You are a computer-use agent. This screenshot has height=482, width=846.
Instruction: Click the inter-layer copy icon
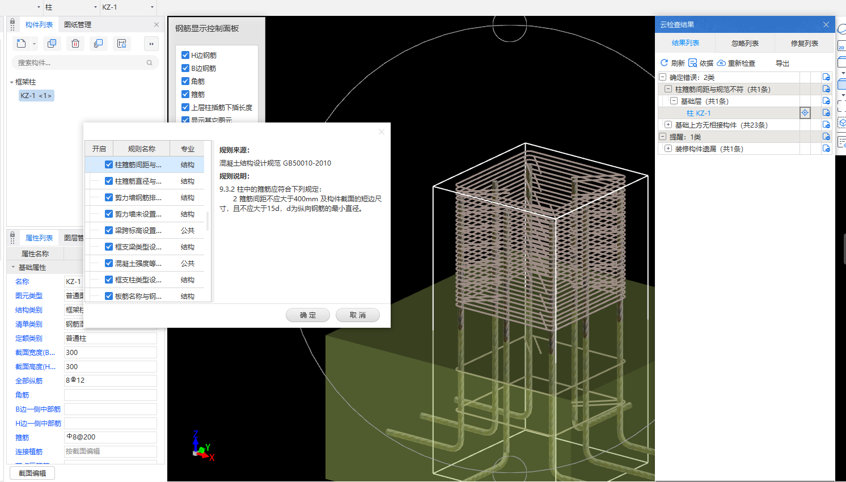(x=98, y=44)
